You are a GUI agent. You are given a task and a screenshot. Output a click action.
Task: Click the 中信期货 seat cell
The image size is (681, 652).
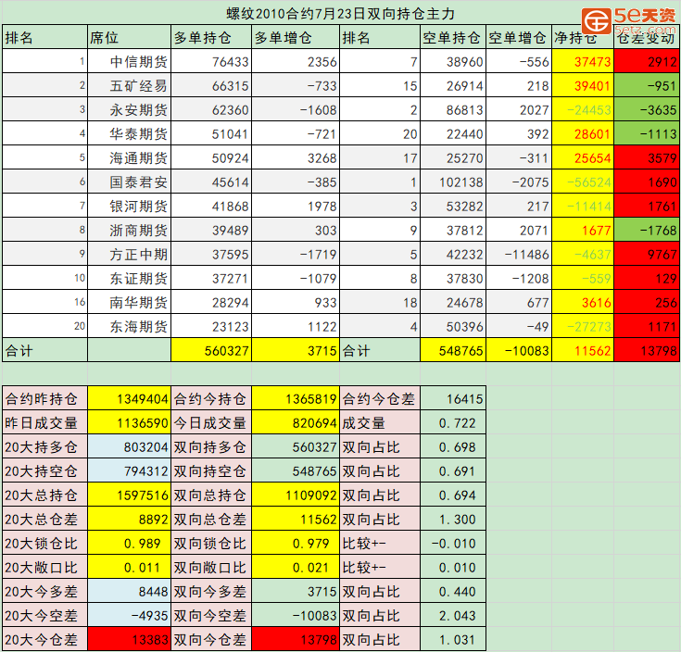click(x=139, y=62)
